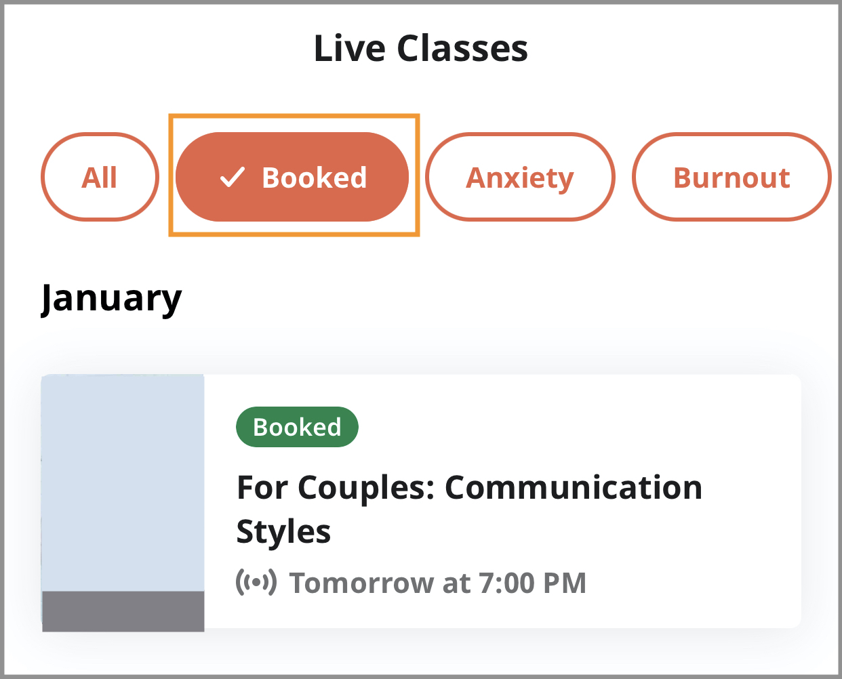Open the class thumbnail image
The height and width of the screenshot is (679, 842).
[x=123, y=501]
